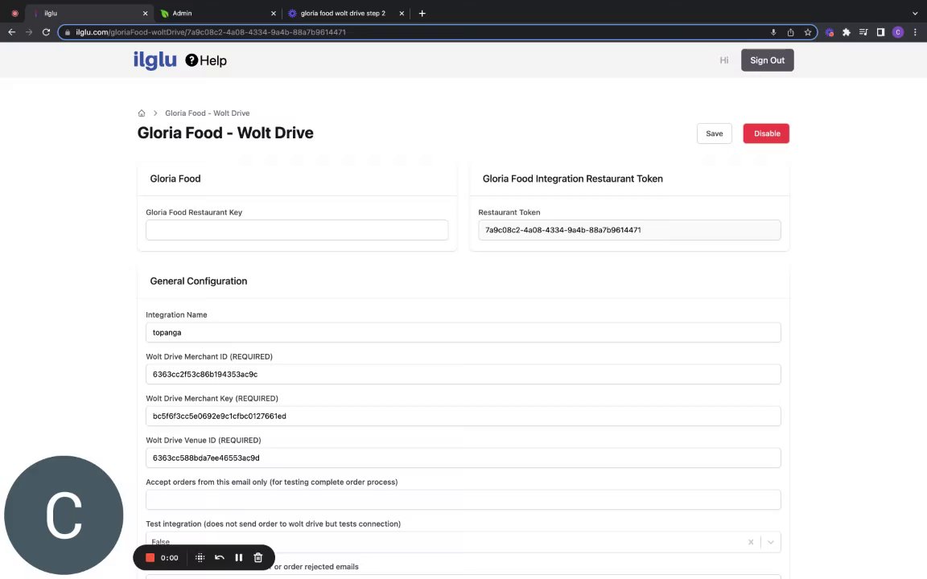Open a new browser tab
The width and height of the screenshot is (927, 579).
[422, 13]
